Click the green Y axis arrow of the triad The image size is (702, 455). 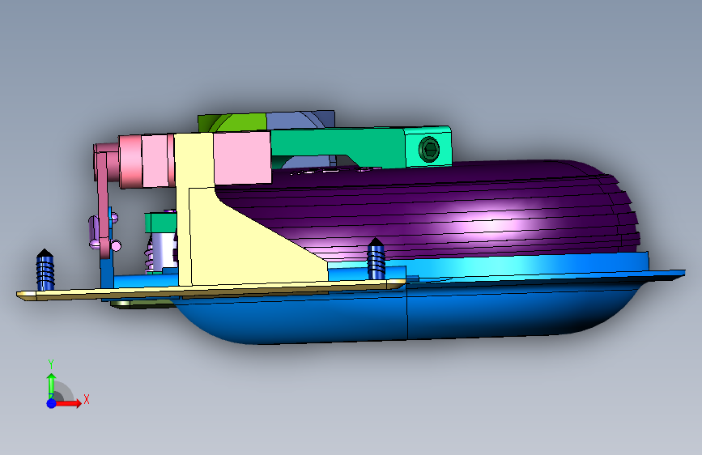coord(52,385)
